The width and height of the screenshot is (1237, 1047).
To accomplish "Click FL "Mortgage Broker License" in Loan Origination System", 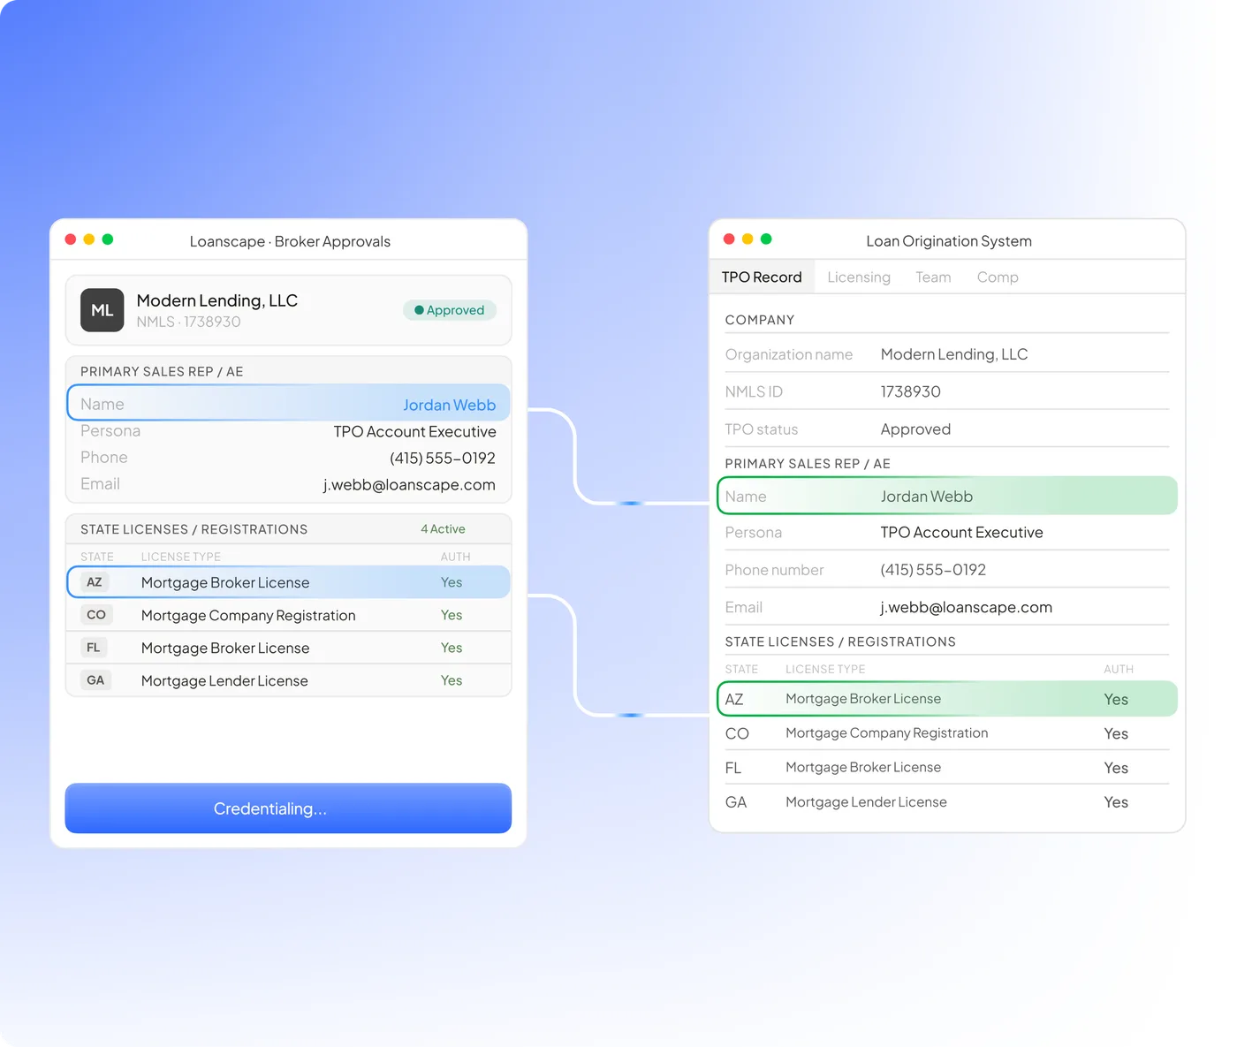I will (x=863, y=768).
